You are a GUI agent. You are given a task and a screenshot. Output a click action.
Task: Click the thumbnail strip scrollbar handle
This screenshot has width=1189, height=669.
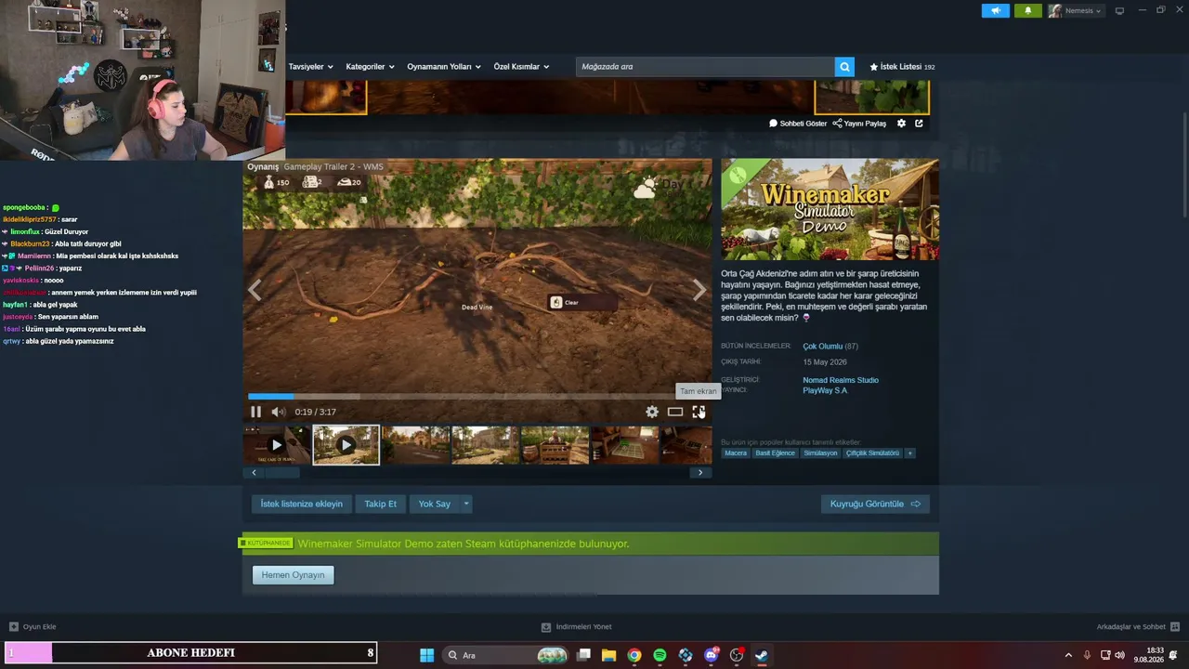pyautogui.click(x=282, y=472)
